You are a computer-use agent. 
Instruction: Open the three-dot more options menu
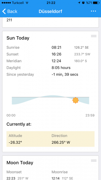coord(93,11)
